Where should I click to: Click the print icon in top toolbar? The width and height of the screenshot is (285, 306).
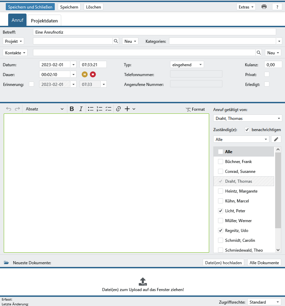(x=264, y=7)
